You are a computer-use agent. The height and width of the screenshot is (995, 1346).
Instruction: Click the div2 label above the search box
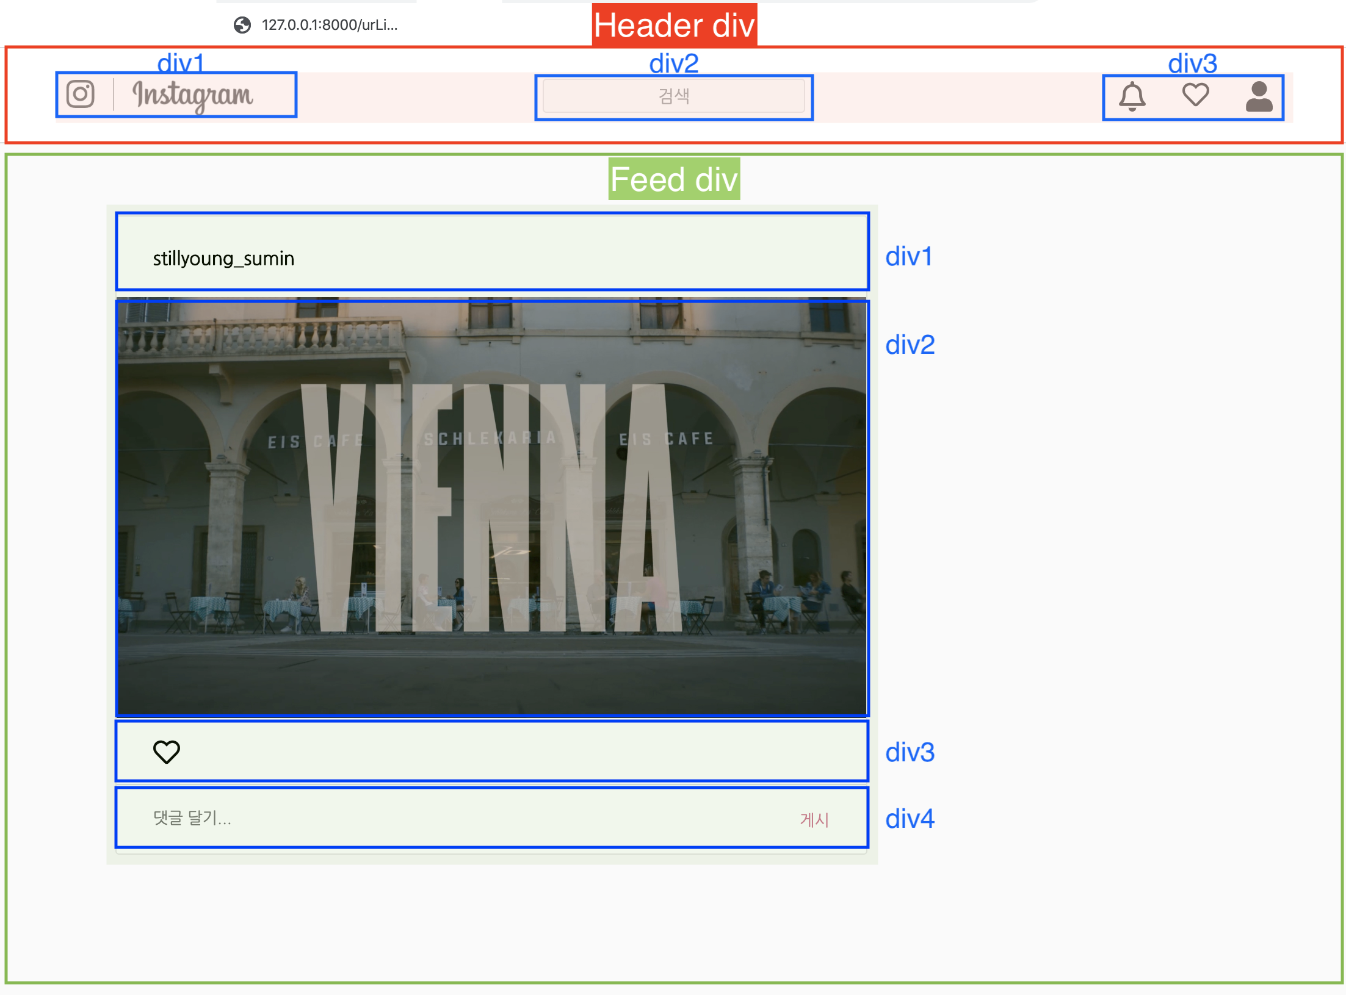674,63
